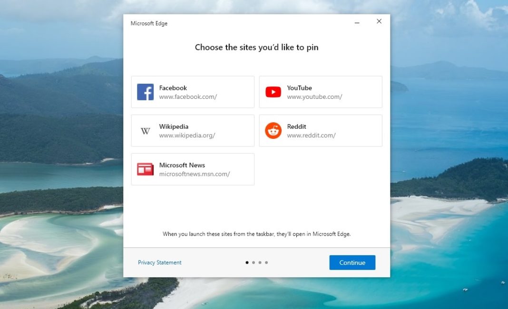Select the third page indicator dot

[x=260, y=262]
